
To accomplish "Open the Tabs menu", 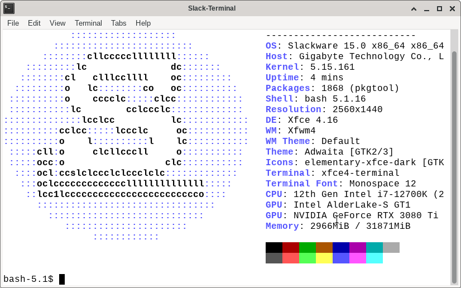I will (x=118, y=23).
